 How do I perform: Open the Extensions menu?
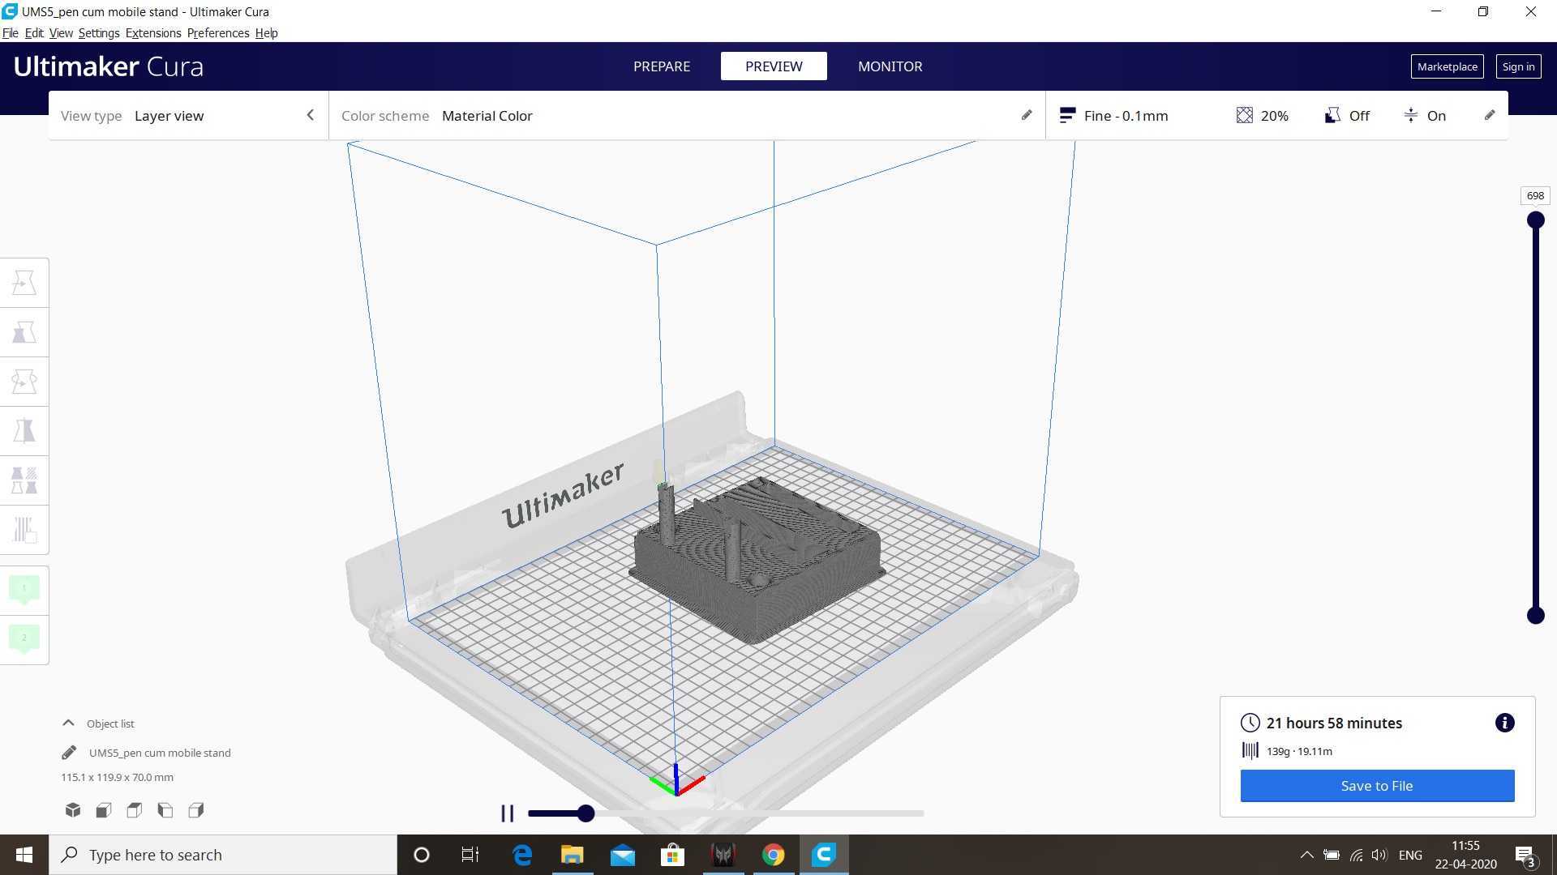click(153, 33)
